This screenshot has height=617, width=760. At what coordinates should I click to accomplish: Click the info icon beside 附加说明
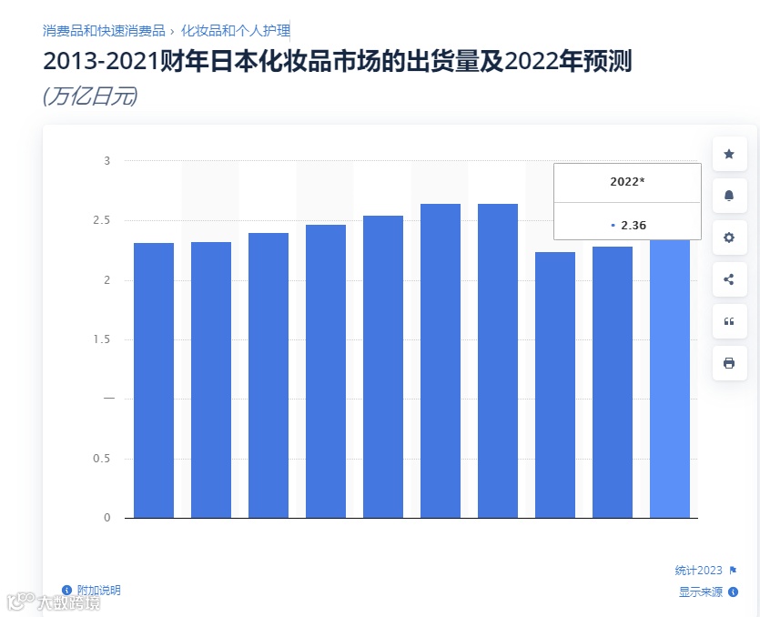tap(66, 590)
